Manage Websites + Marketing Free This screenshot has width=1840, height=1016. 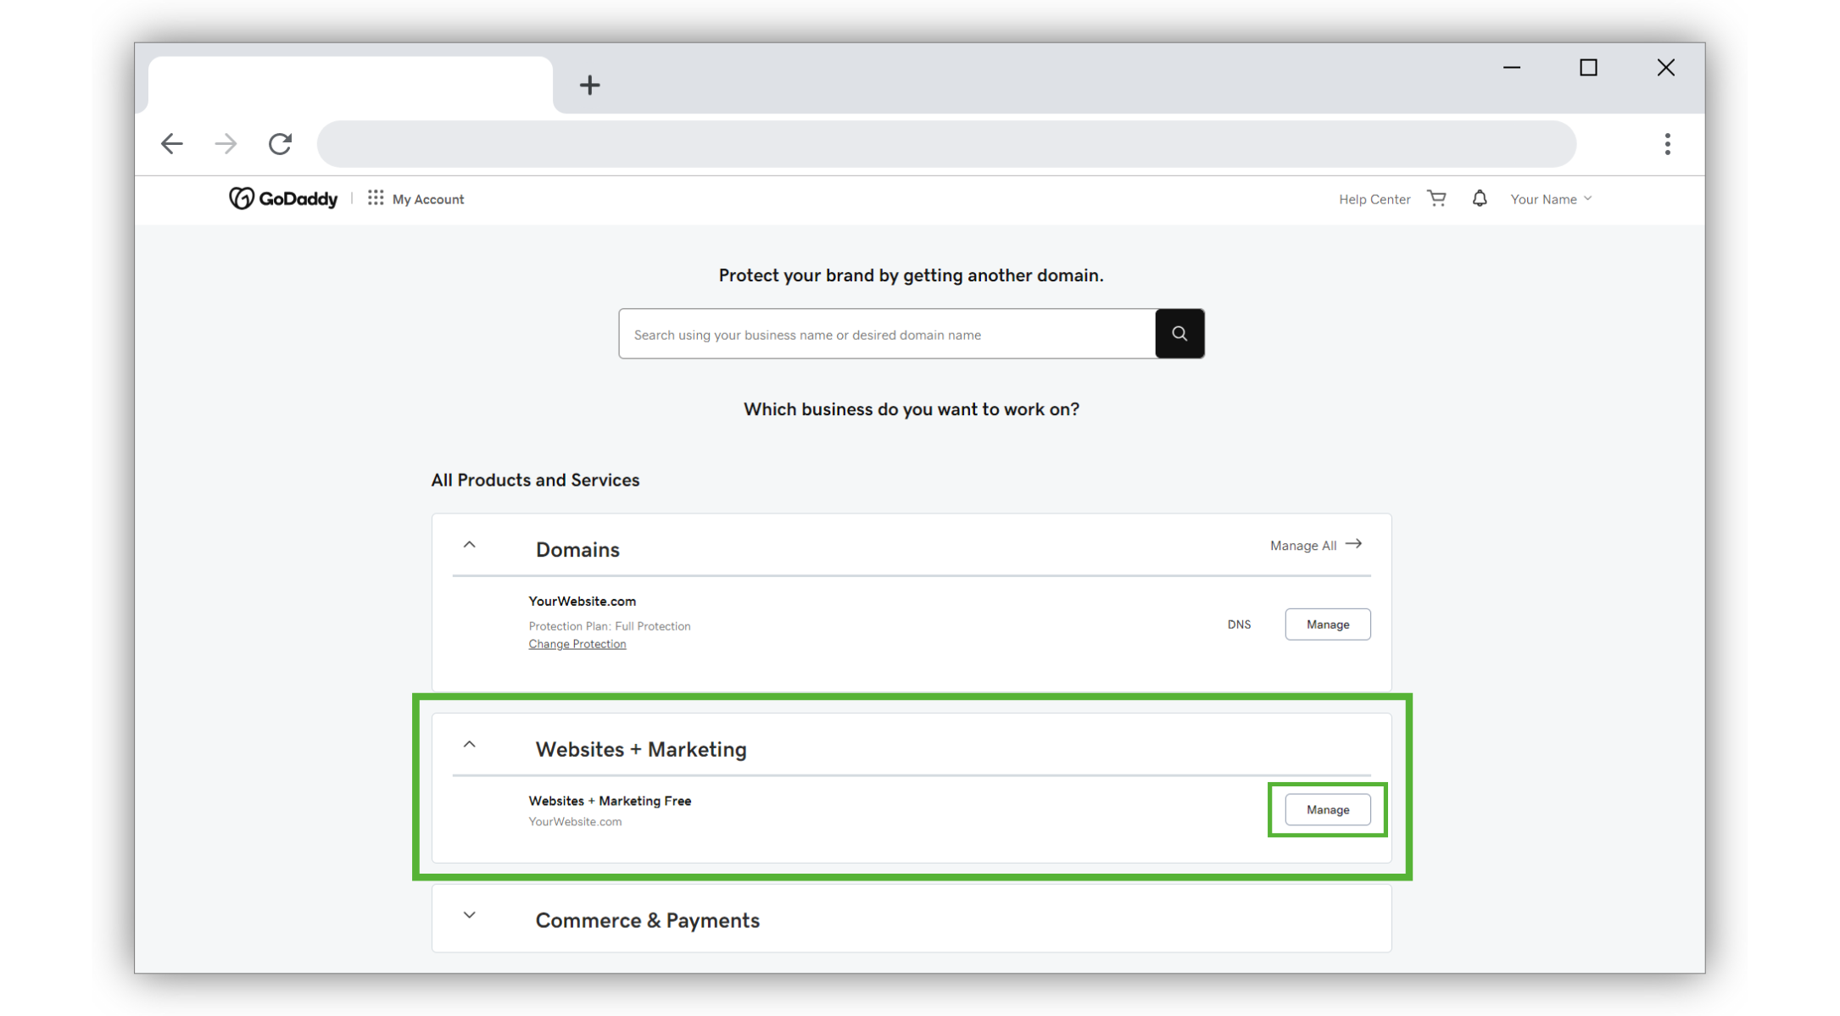[1328, 810]
